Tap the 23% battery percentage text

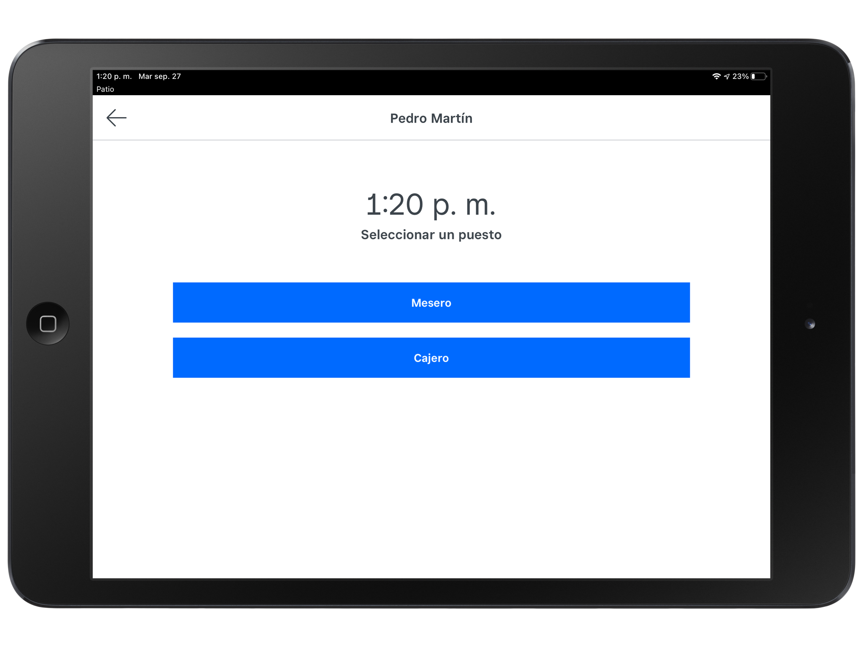tap(740, 76)
